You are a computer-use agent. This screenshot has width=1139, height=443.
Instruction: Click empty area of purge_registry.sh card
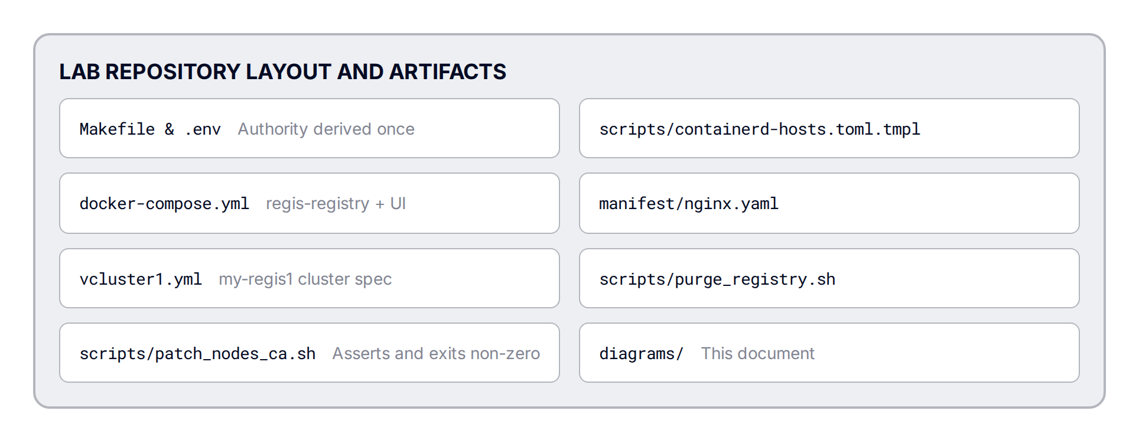[957, 278]
